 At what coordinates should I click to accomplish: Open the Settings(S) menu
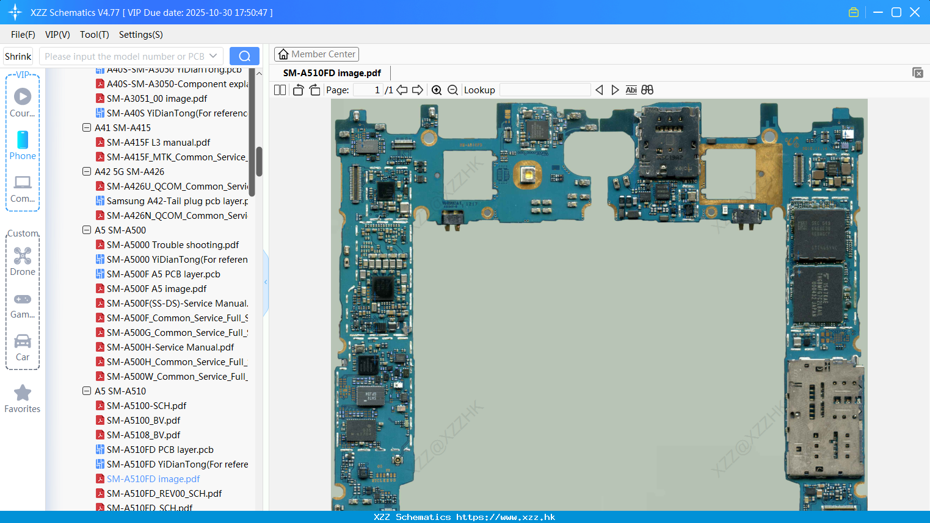tap(141, 35)
